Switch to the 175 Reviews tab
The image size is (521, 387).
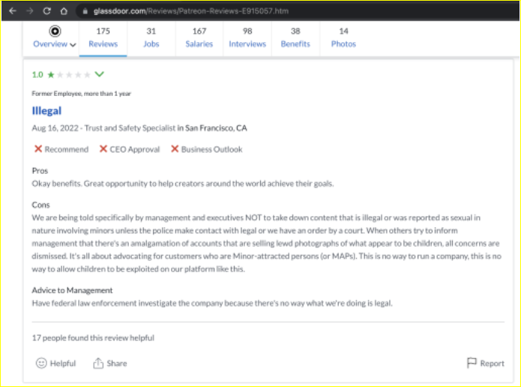pos(103,37)
